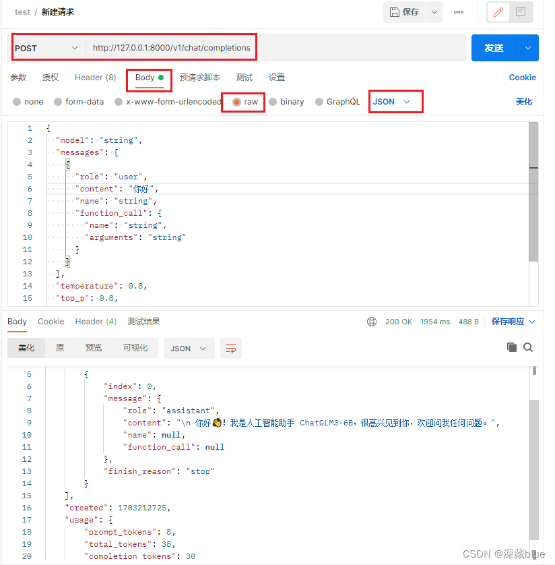Select the GraphQL body option
Image resolution: width=555 pixels, height=565 pixels.
(337, 102)
